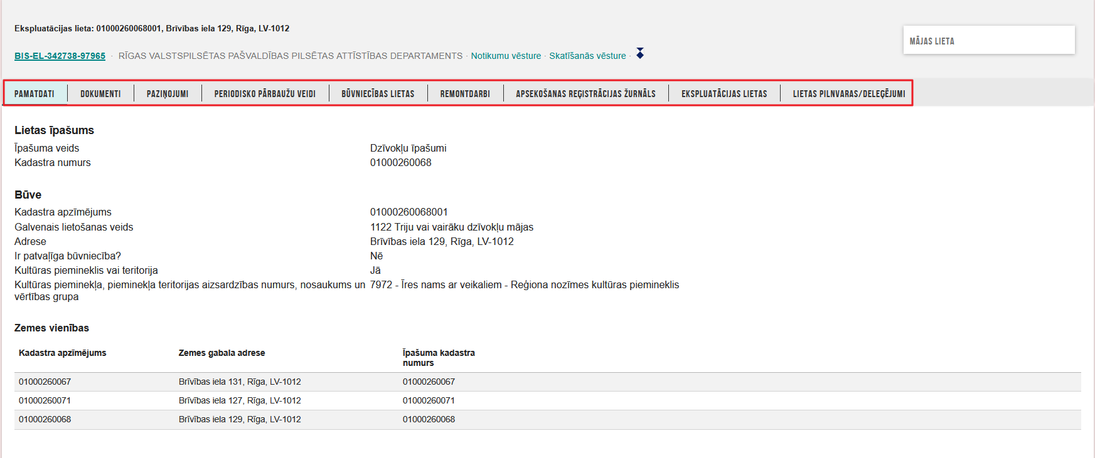Click the Ekspluatācijas lieta page title
Viewport: 1095px width, 458px height.
tap(152, 28)
